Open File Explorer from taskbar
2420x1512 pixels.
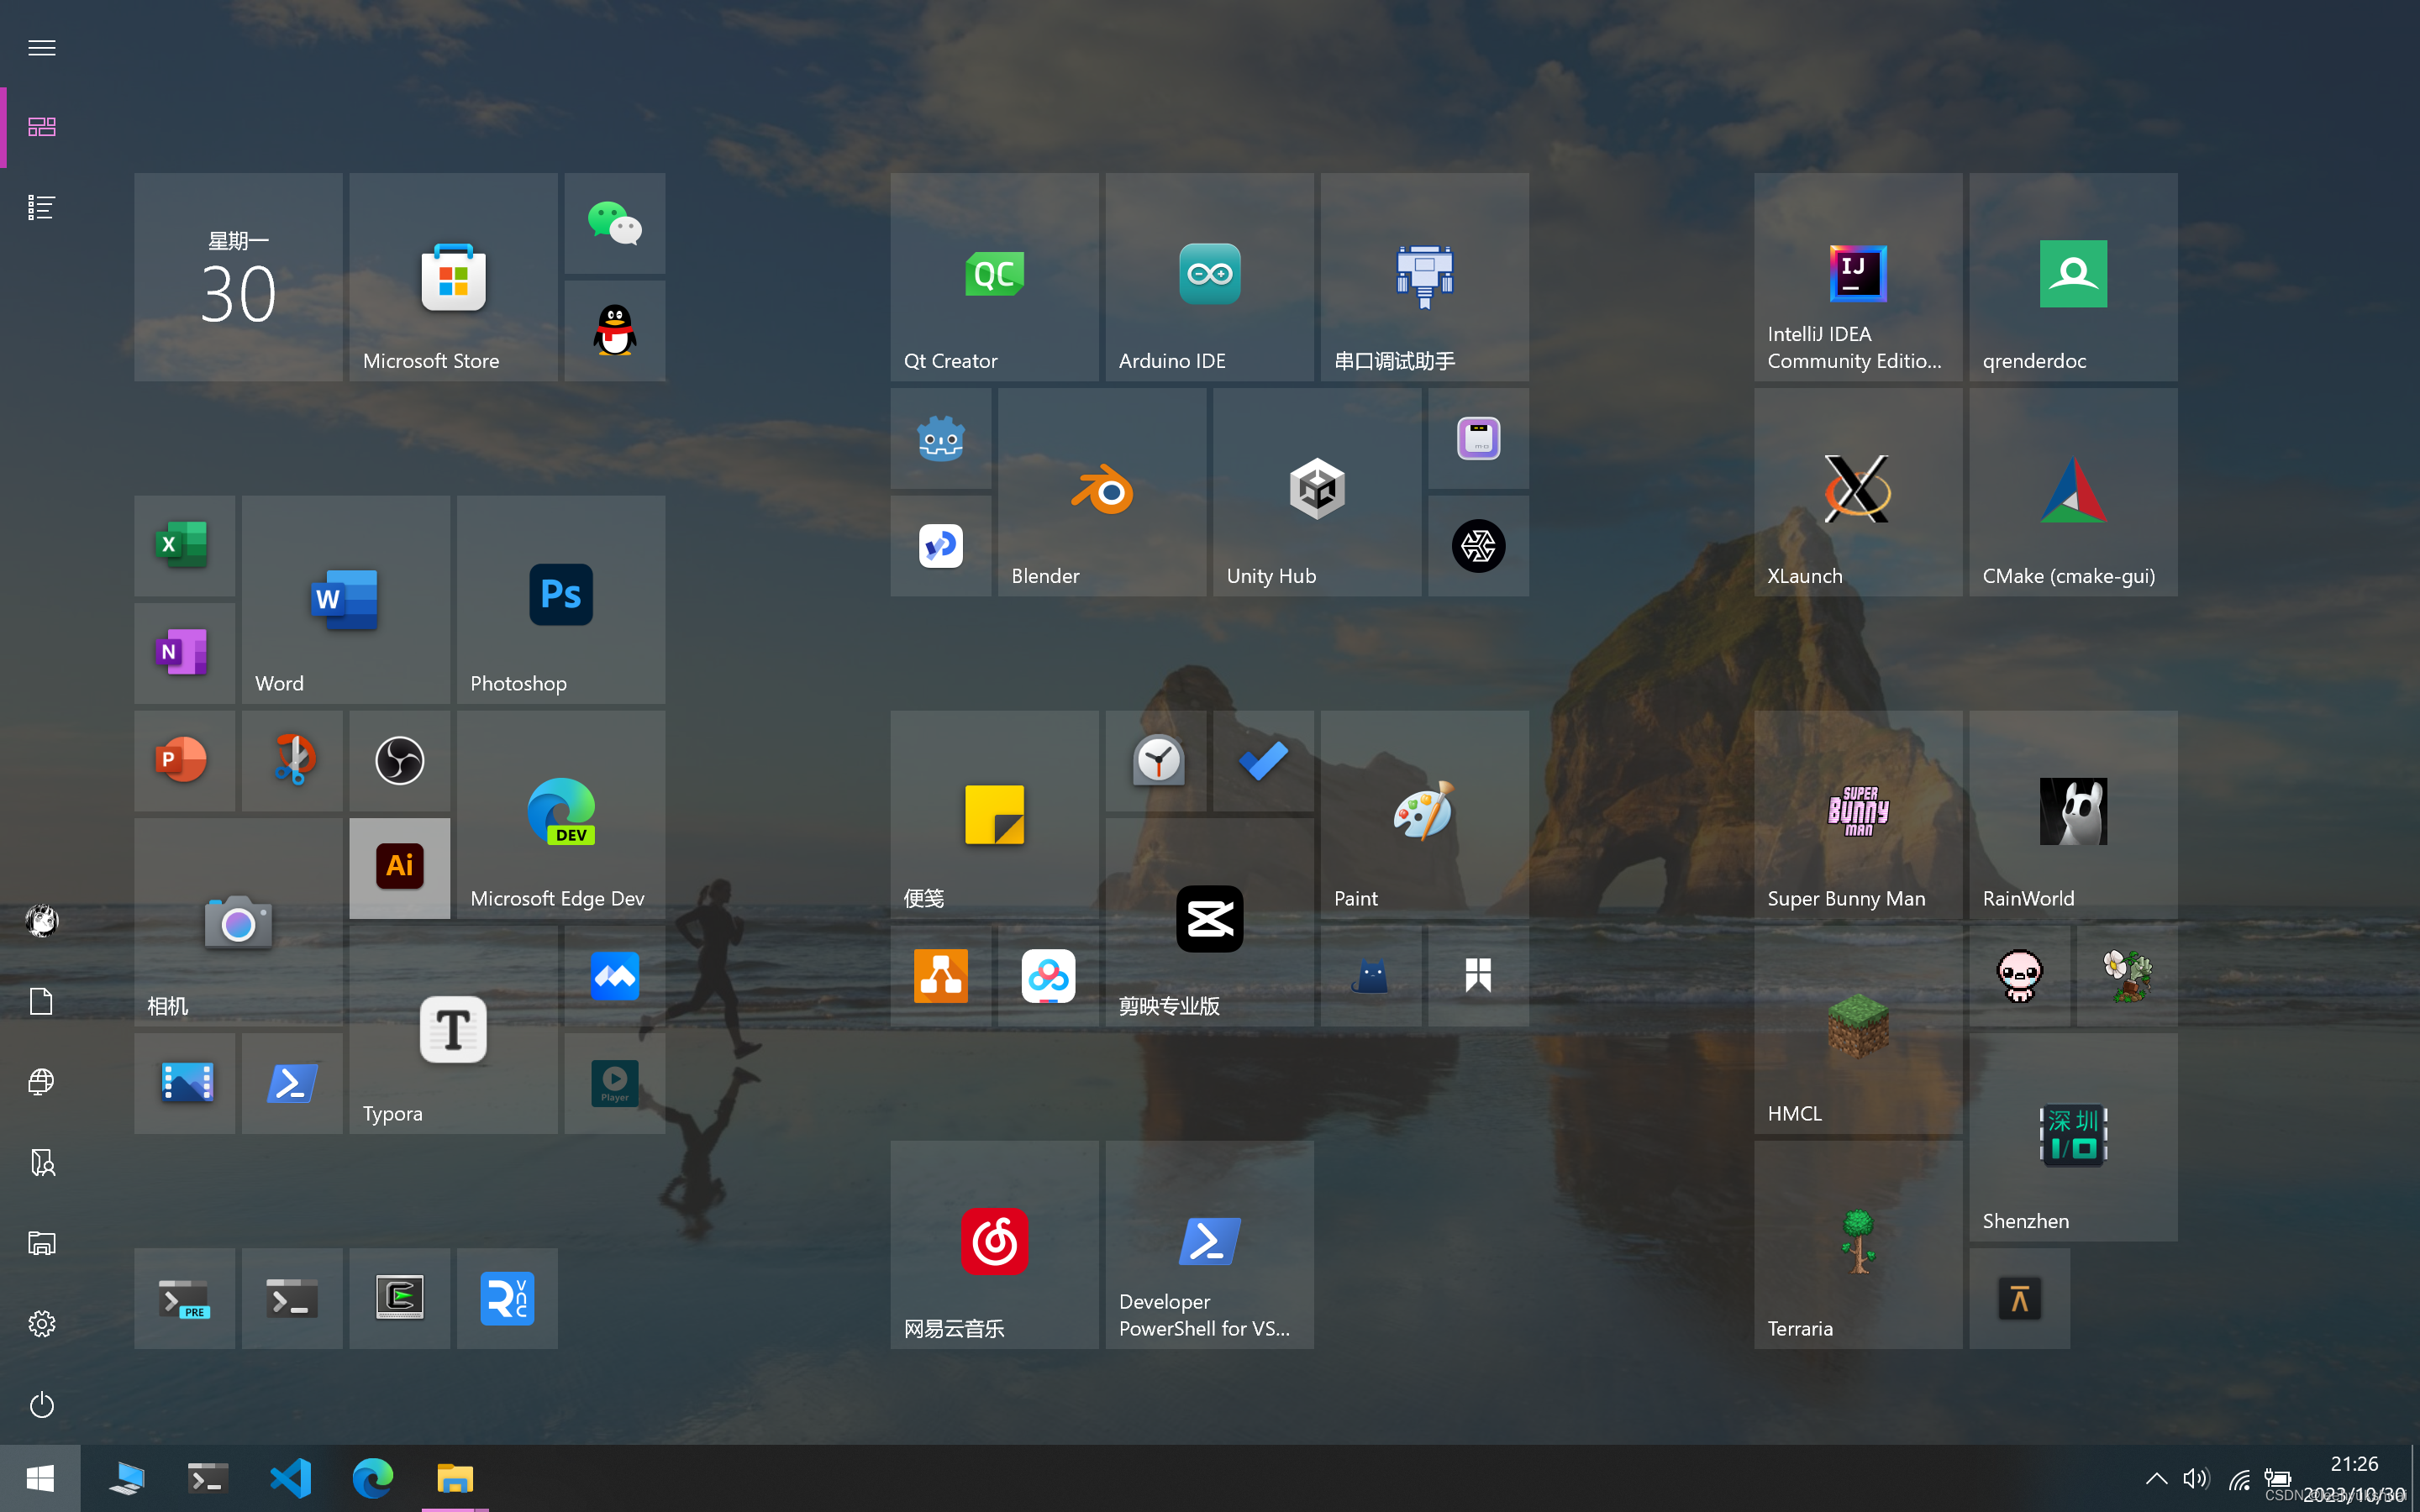(x=455, y=1478)
